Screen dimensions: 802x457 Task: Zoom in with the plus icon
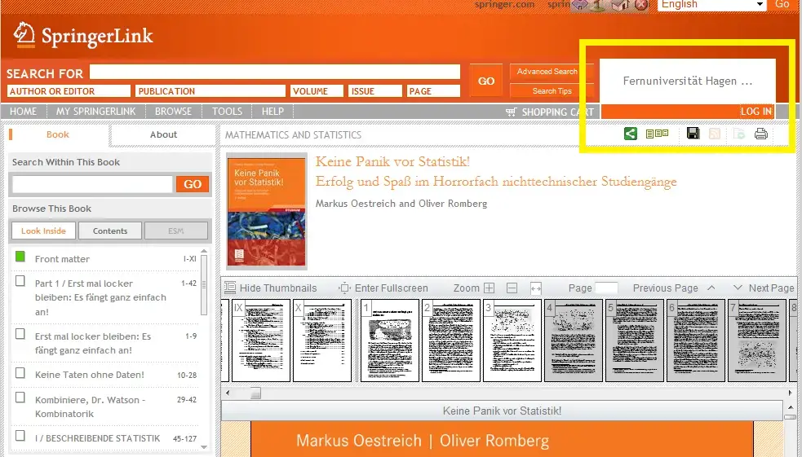(x=489, y=288)
